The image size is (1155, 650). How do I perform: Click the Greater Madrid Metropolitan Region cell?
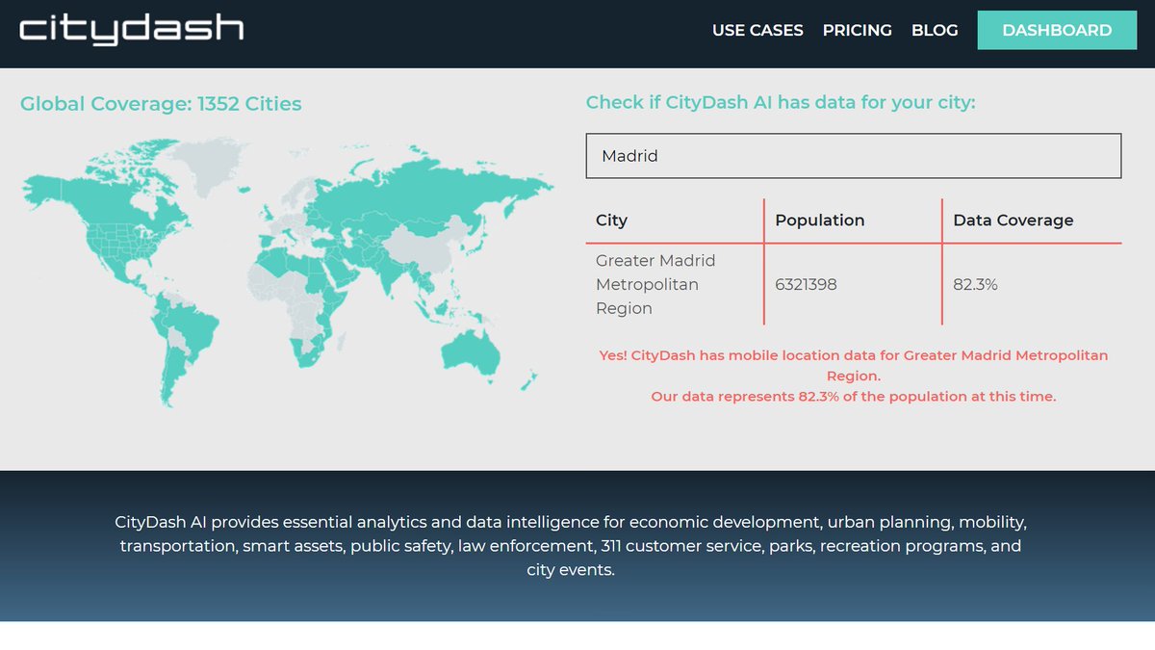(674, 284)
